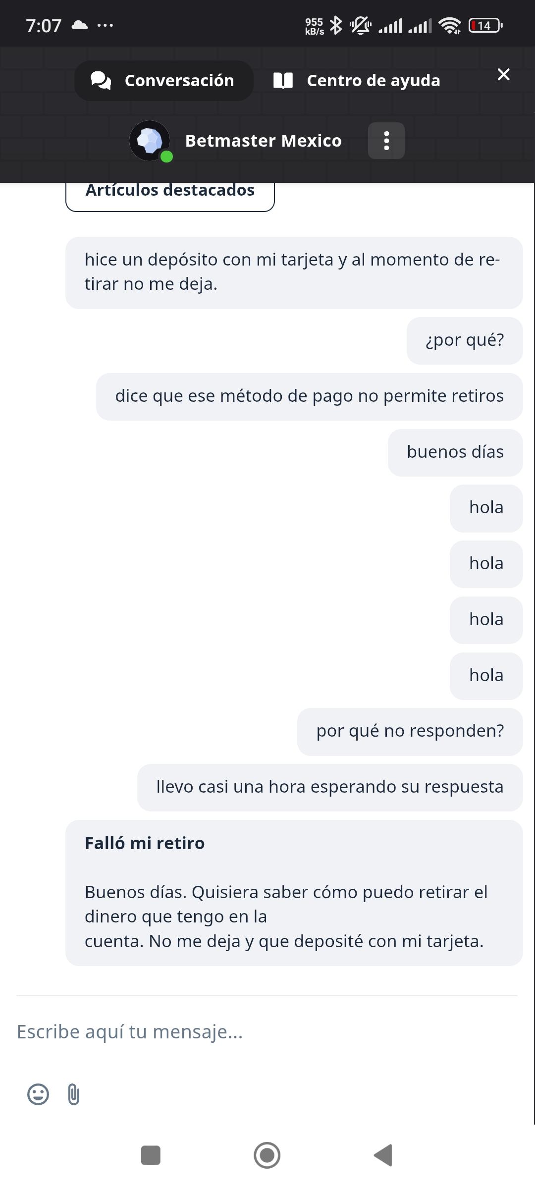Viewport: 535px width, 1189px height.
Task: Tap the 'buenos días' message bubble
Action: tap(455, 452)
